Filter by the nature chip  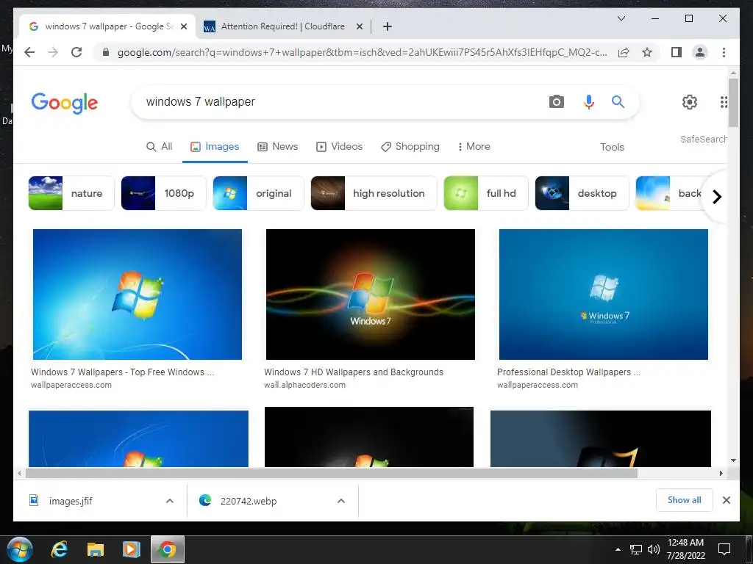[71, 193]
